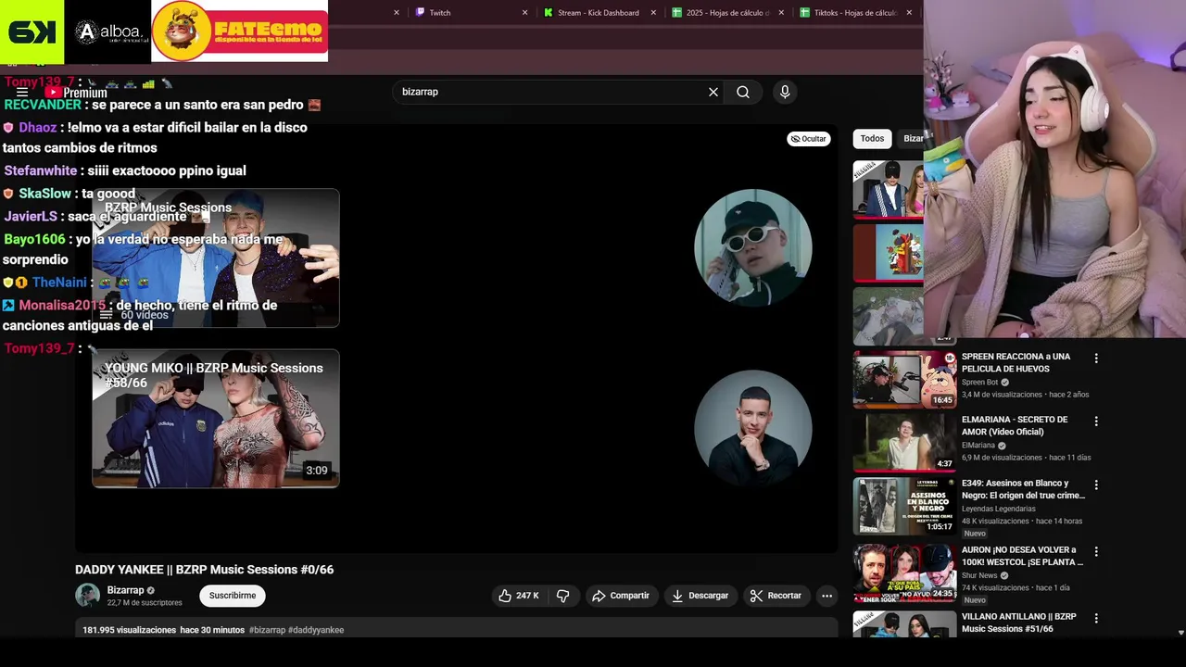Open more actions ellipsis under video

[827, 596]
